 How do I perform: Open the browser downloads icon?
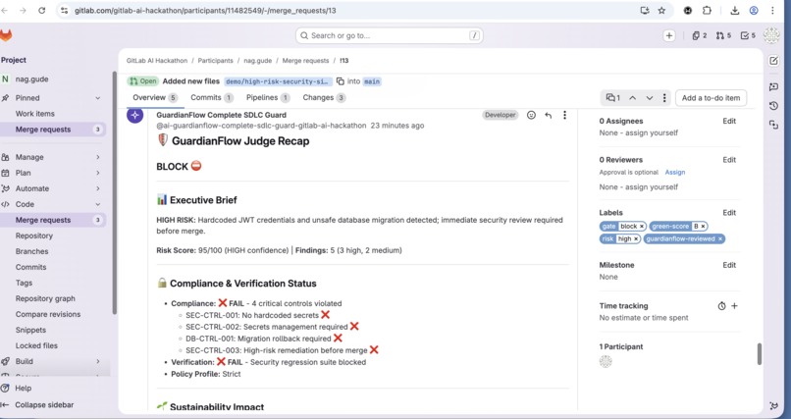[x=735, y=10]
